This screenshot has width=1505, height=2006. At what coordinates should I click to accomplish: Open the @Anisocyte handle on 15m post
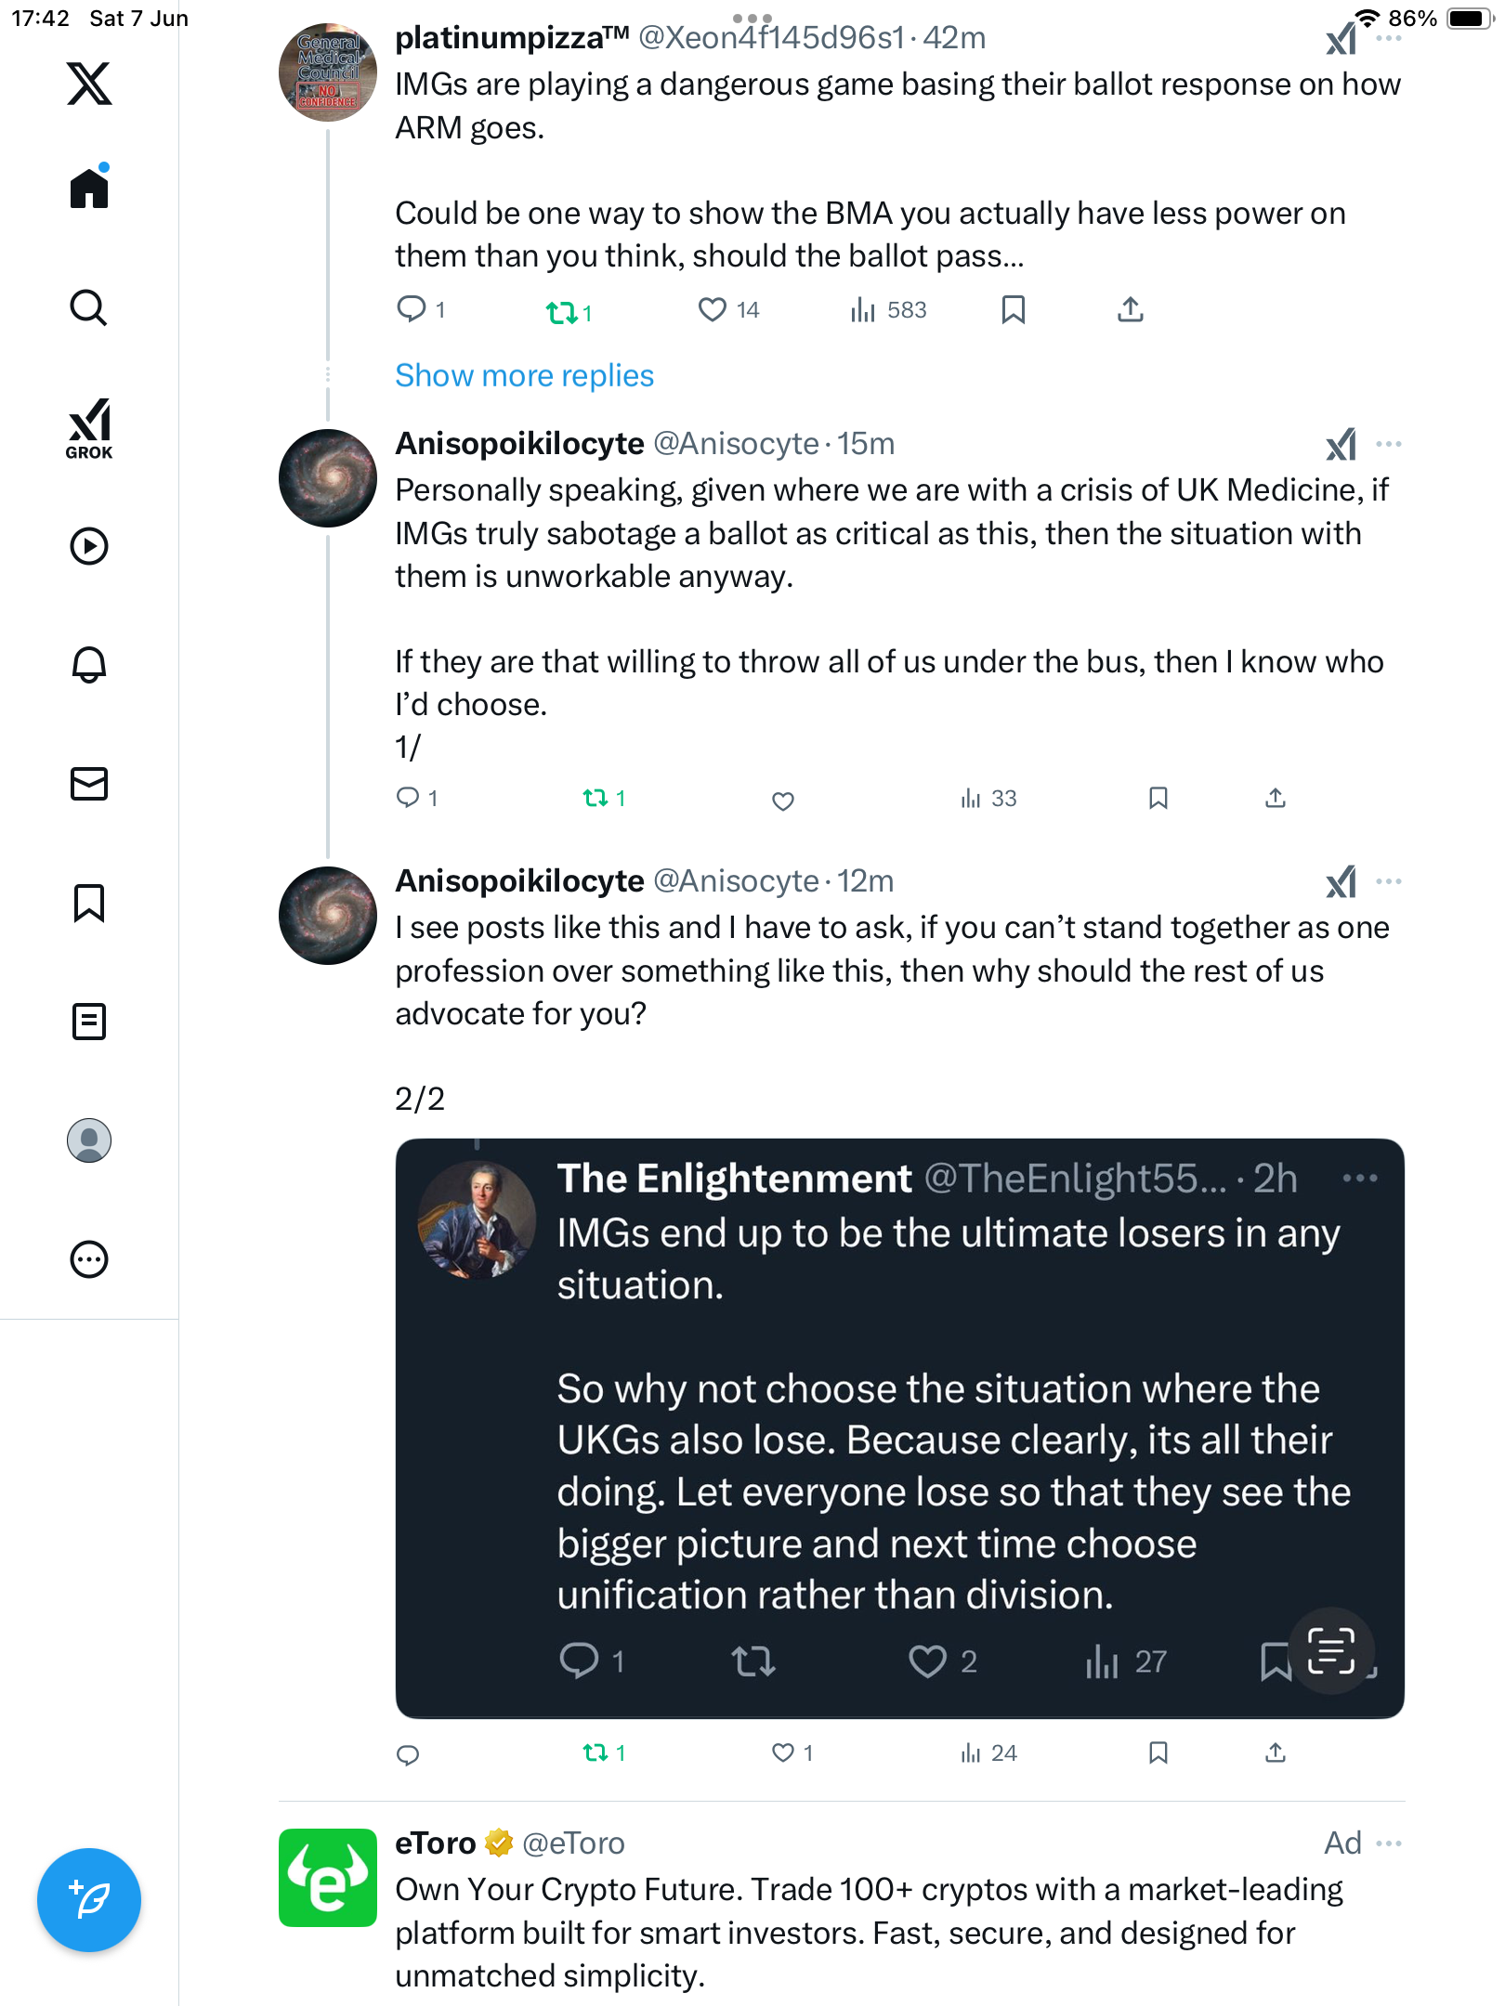point(736,444)
